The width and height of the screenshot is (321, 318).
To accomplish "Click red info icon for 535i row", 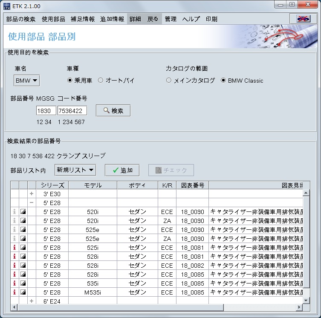I will 14,283.
